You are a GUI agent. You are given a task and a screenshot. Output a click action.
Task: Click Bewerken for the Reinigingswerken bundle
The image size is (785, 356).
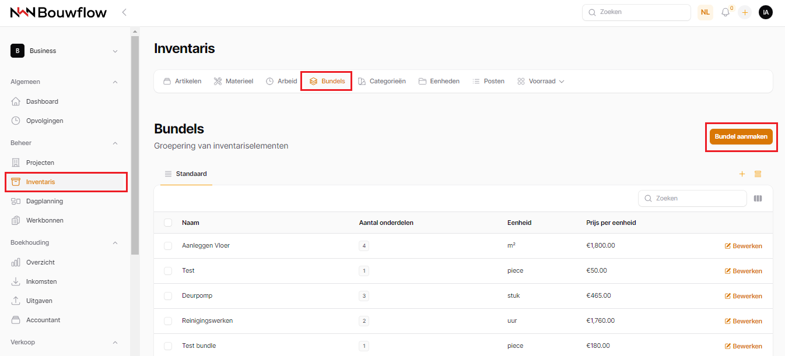pyautogui.click(x=743, y=321)
